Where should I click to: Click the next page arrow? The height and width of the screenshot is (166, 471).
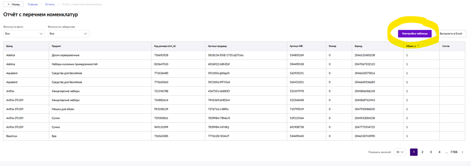point(463,152)
